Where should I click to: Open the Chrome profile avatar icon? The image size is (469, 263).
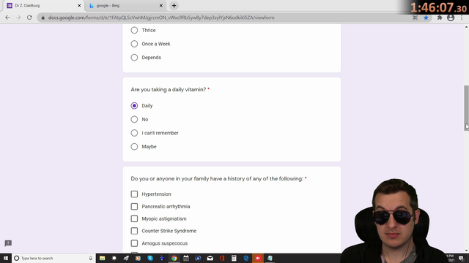[x=451, y=18]
